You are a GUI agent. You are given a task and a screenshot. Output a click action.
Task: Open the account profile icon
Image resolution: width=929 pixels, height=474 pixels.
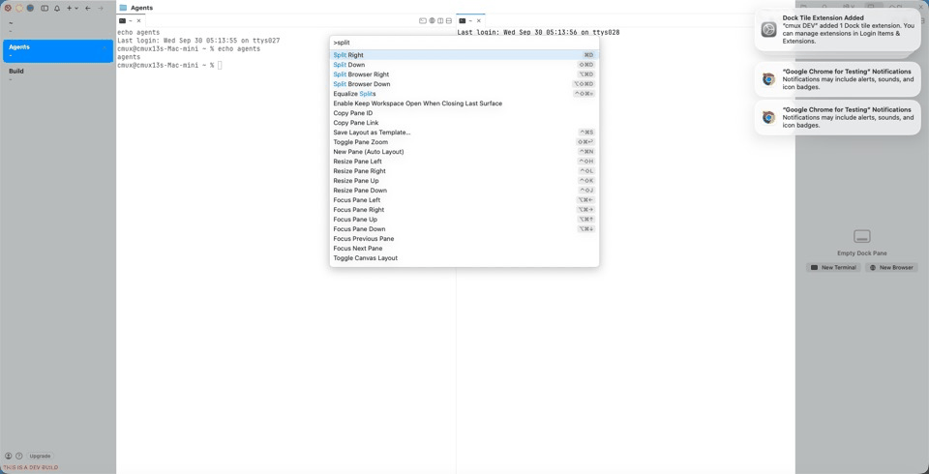pos(9,457)
